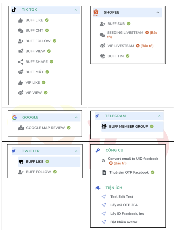Open Lấy mã OTP 2FA link

coord(124,205)
